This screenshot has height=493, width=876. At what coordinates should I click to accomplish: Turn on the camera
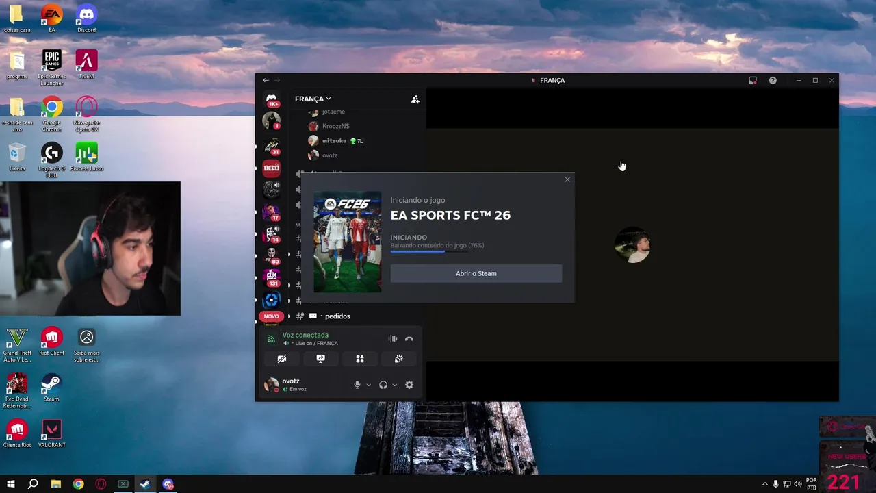[282, 359]
